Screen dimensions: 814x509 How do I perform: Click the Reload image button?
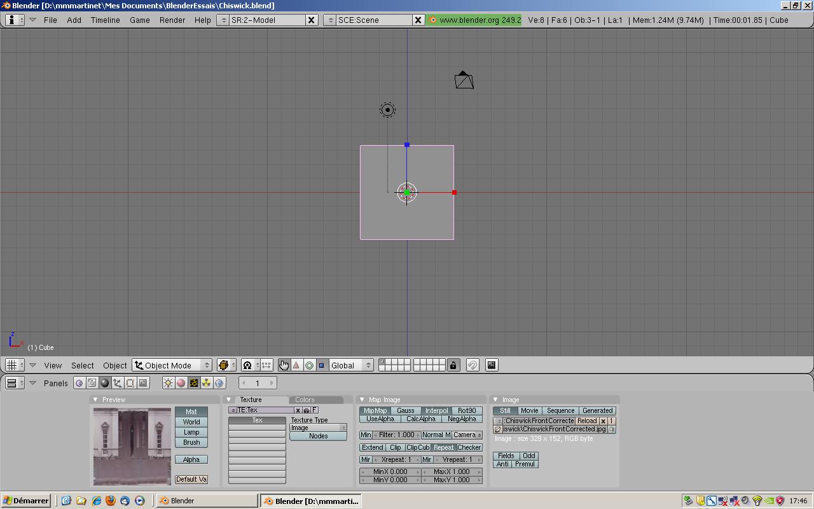point(587,421)
